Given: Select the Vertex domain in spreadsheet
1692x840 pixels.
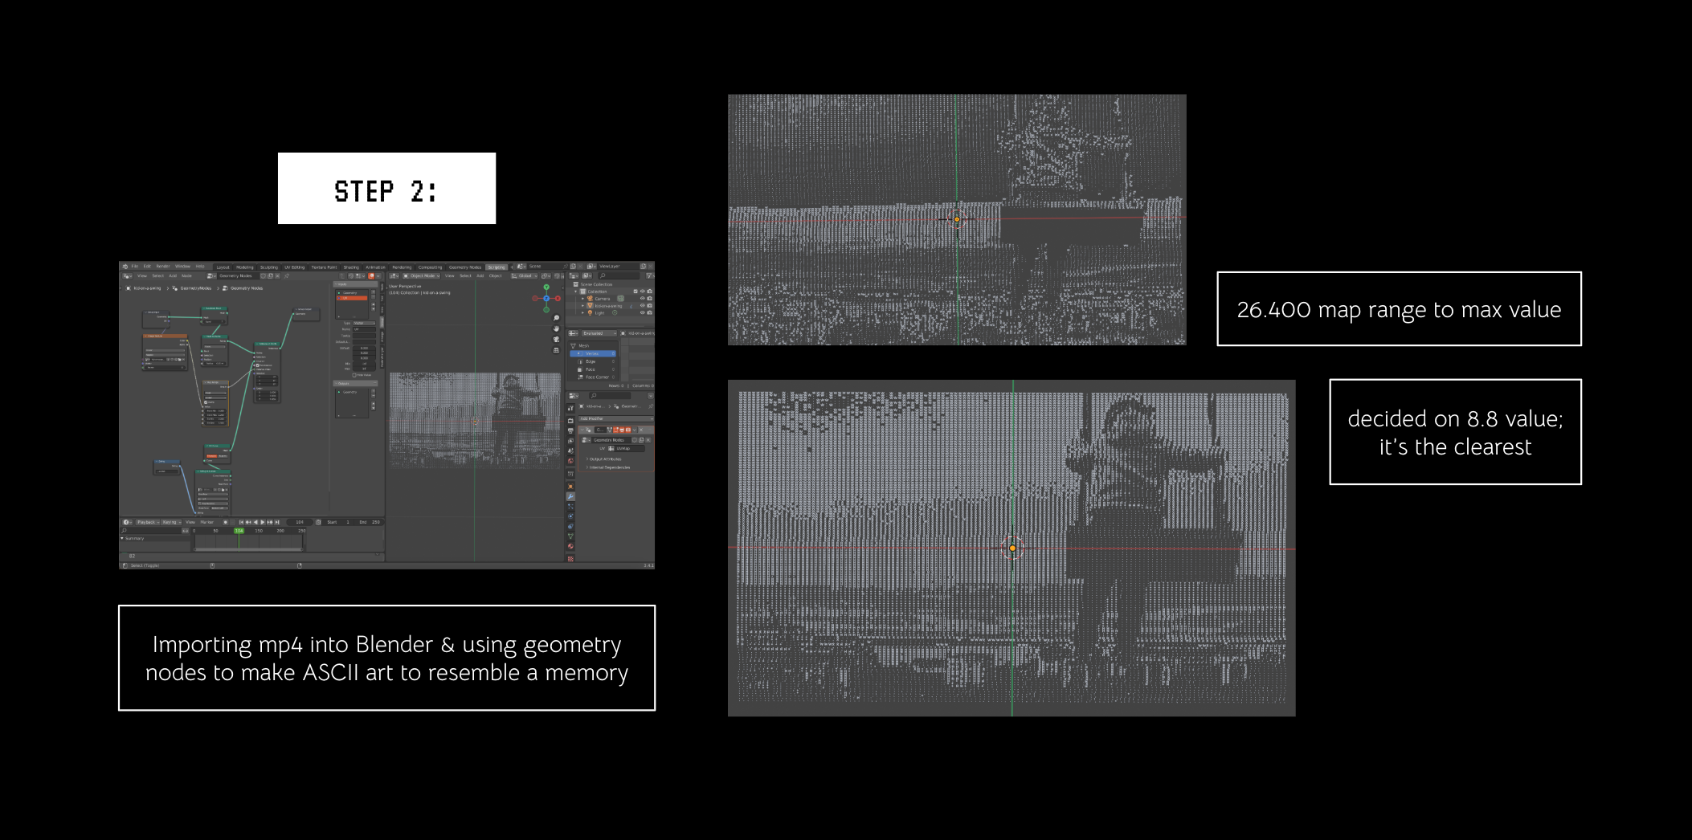Looking at the screenshot, I should click(592, 353).
